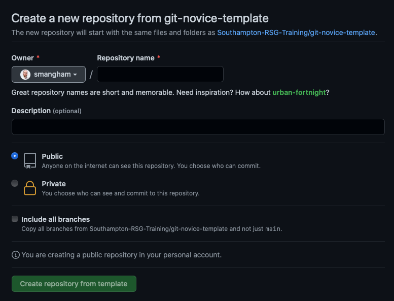Click the bold Public label text
The width and height of the screenshot is (394, 301).
(x=52, y=156)
